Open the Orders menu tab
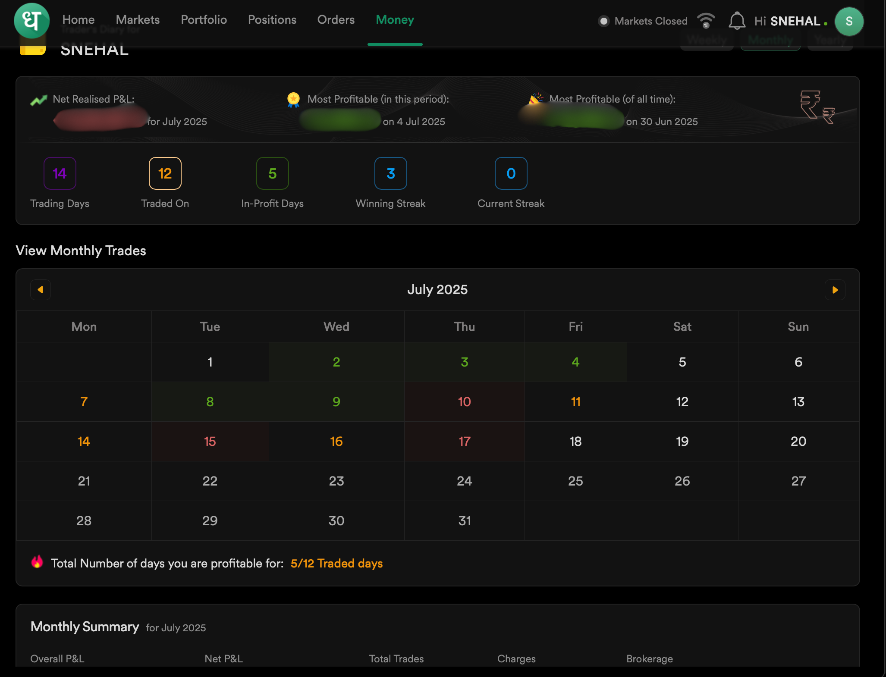This screenshot has height=677, width=886. [x=336, y=20]
